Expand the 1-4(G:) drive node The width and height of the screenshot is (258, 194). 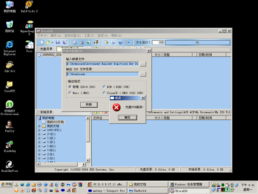point(39,146)
